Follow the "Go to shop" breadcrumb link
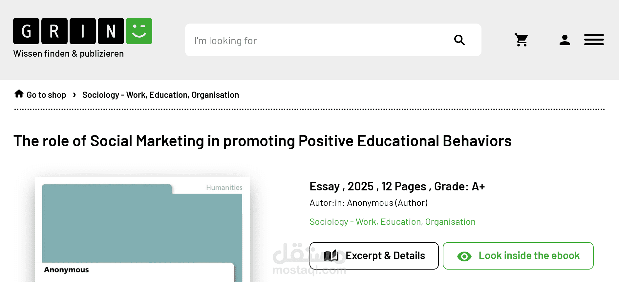Viewport: 619px width, 282px height. tap(46, 95)
